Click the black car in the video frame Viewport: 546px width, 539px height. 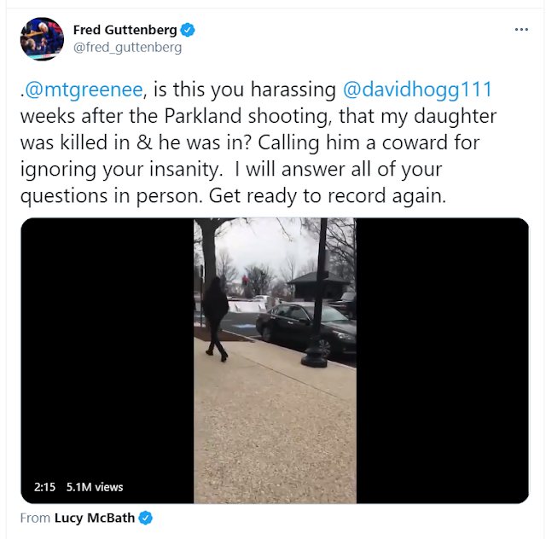[305, 327]
